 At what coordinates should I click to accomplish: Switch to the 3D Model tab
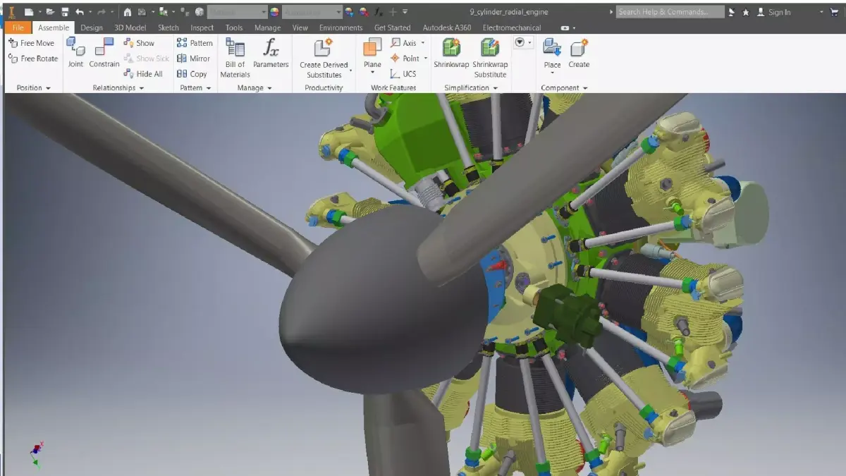130,28
